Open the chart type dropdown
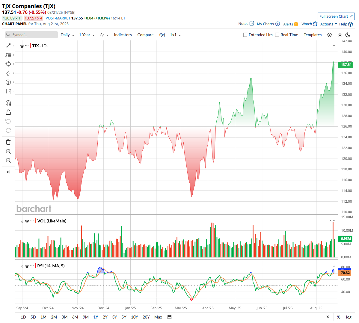 pos(104,35)
